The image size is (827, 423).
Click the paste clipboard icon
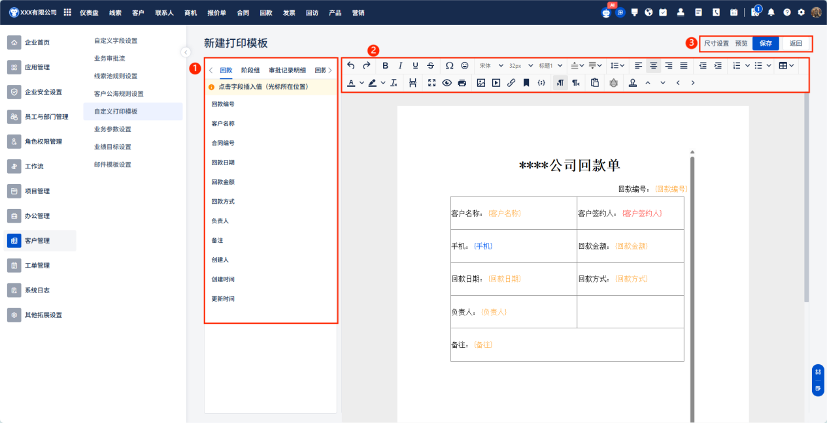594,83
